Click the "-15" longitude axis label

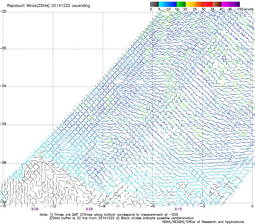[3, 206]
